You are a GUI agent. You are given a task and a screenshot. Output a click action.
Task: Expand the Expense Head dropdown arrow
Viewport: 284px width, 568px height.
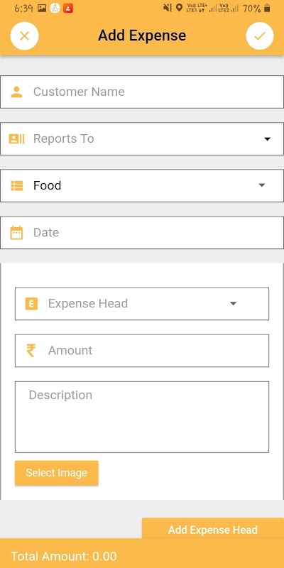234,304
